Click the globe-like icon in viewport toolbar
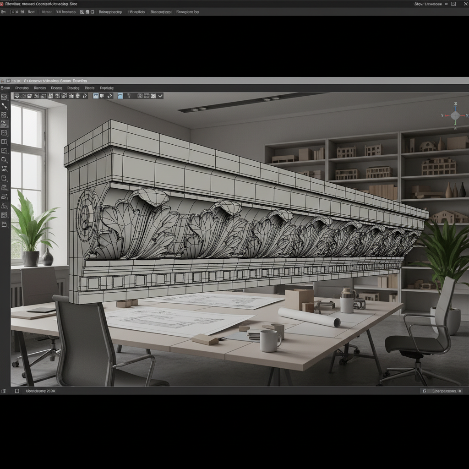Image resolution: width=469 pixels, height=469 pixels. [77, 96]
